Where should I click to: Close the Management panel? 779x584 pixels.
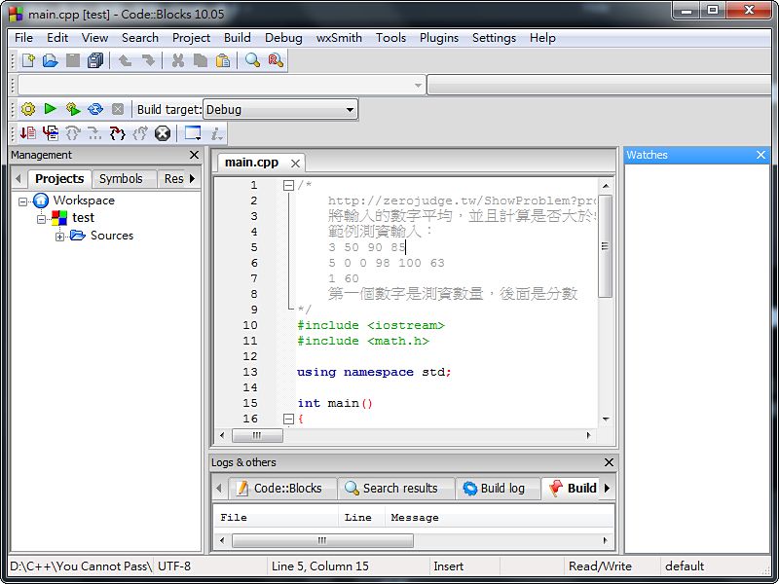(194, 155)
